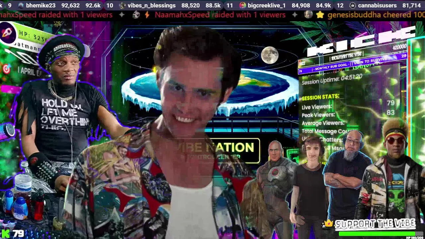Screen dimensions: 425x239
Task: Click the Live Viewers value 79
Action: pos(390,103)
